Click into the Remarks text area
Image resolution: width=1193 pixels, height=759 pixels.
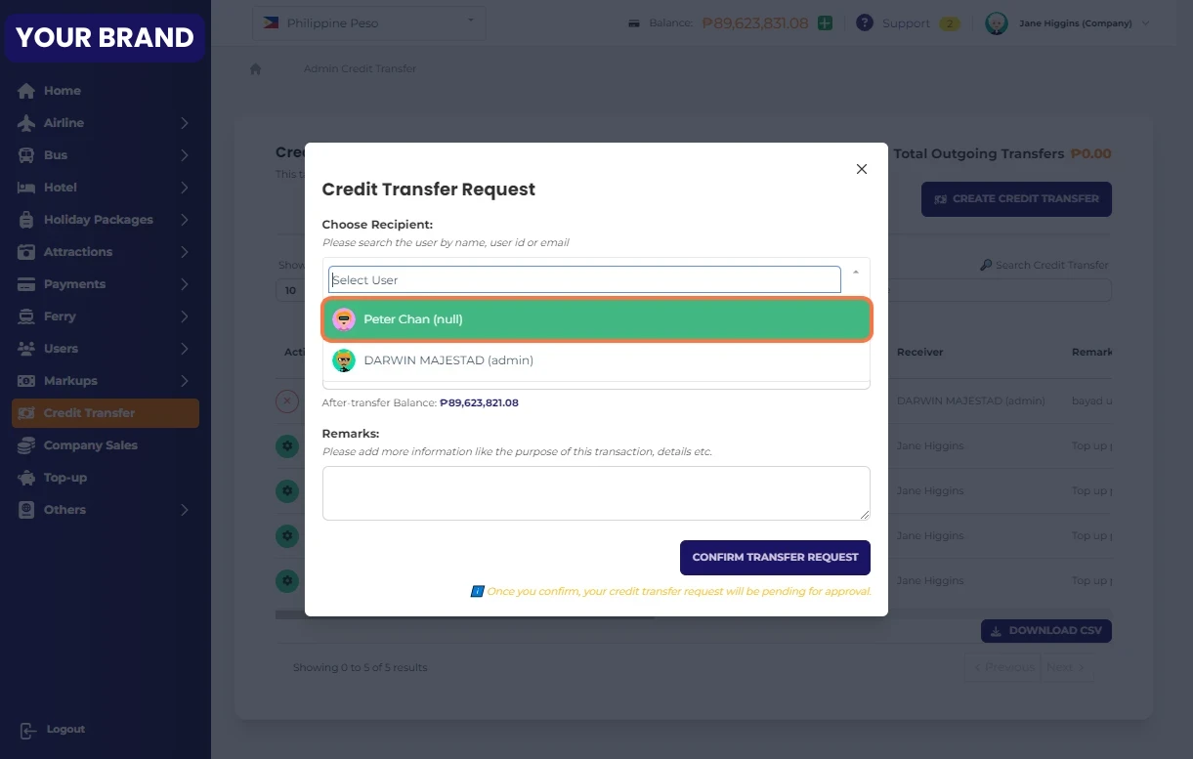[x=596, y=493]
